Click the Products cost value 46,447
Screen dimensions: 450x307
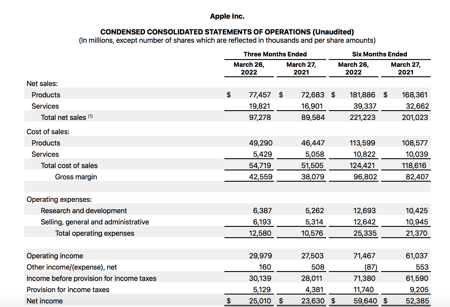[x=313, y=143]
